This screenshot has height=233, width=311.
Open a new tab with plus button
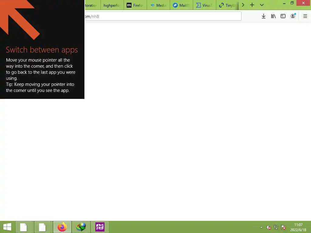[x=252, y=5]
